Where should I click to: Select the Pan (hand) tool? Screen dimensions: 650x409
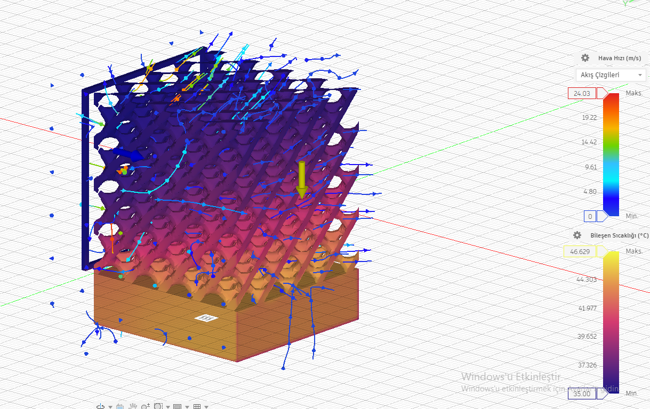coord(133,406)
